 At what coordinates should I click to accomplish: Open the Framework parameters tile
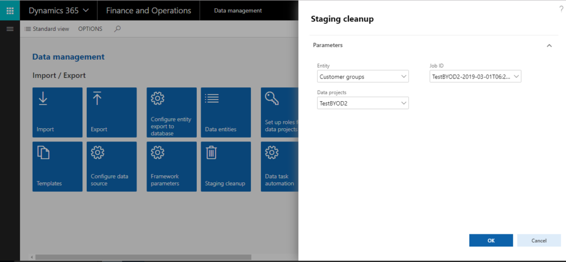click(171, 166)
